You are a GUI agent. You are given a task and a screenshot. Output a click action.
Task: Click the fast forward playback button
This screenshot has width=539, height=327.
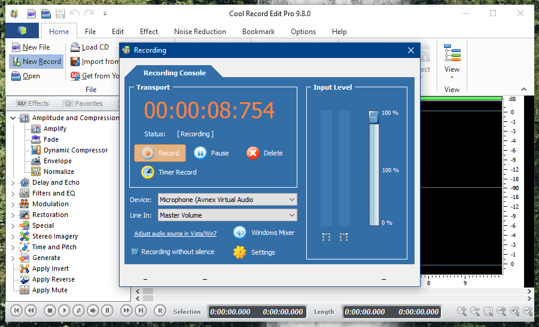pos(126,311)
